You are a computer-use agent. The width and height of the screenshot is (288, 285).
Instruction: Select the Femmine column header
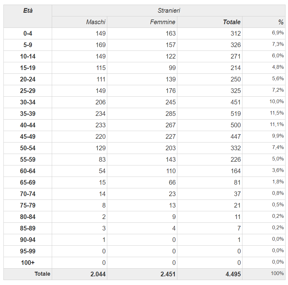(x=163, y=22)
